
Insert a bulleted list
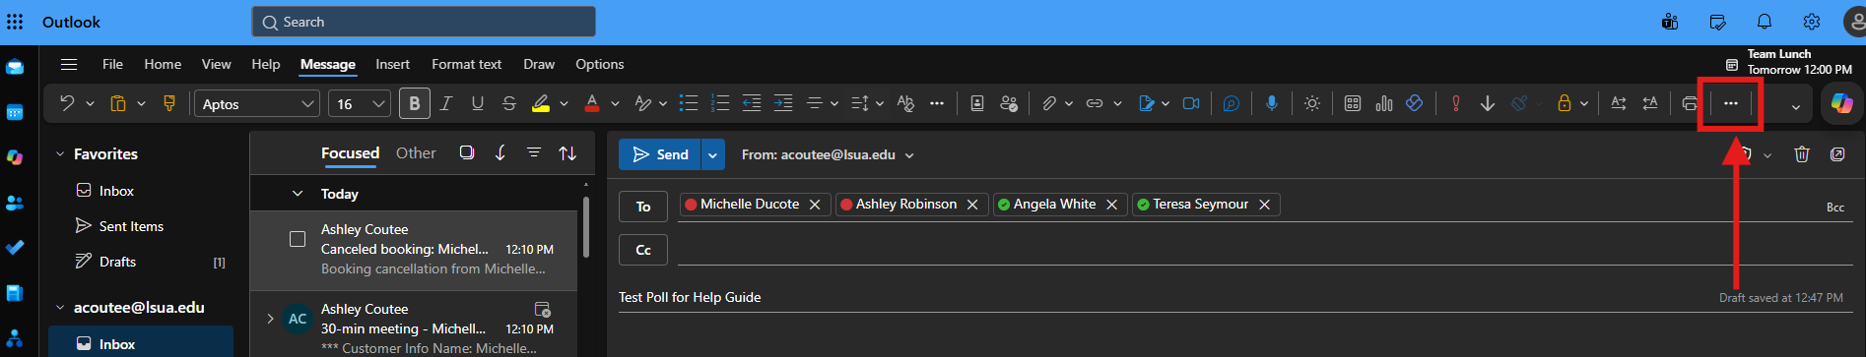click(x=689, y=103)
